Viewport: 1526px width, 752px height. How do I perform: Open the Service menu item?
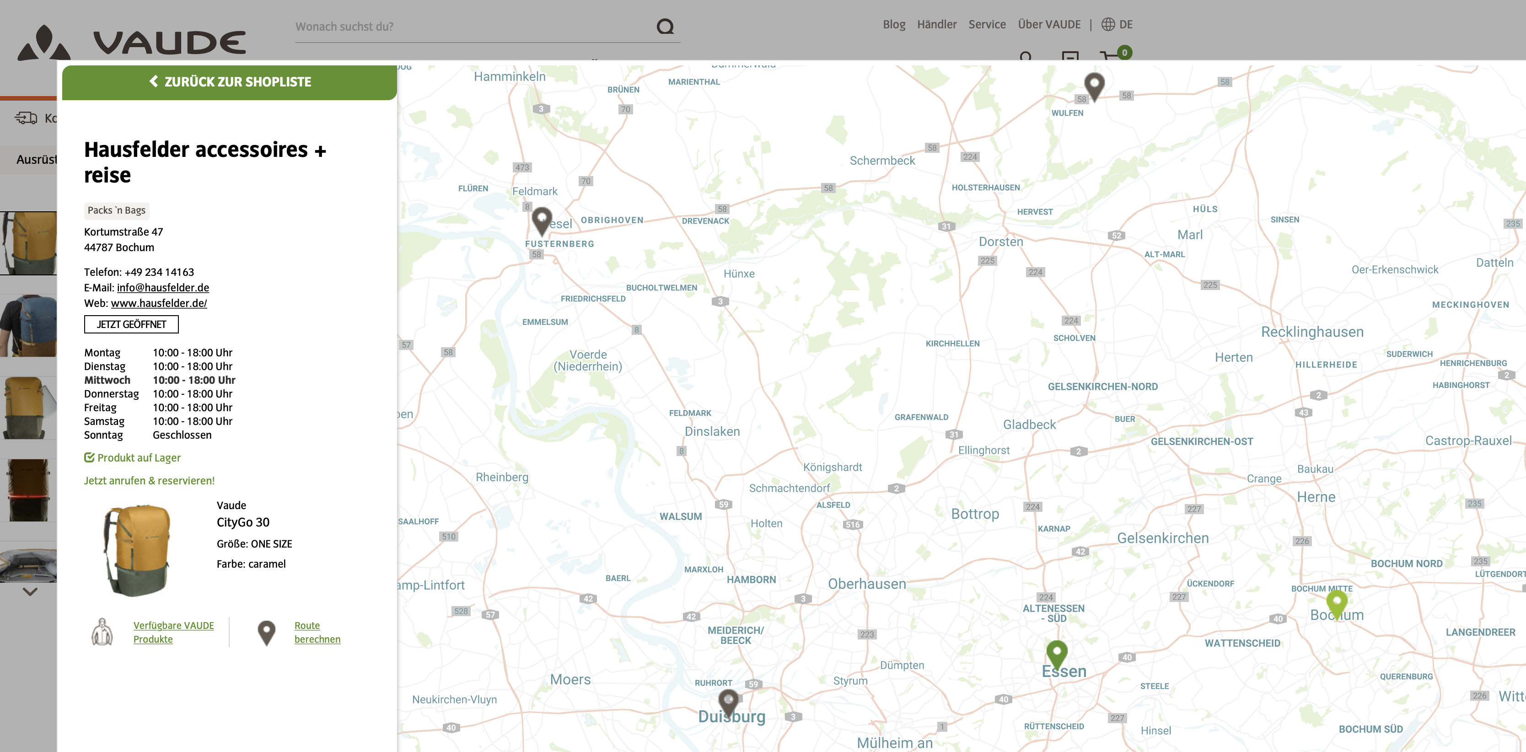tap(987, 24)
